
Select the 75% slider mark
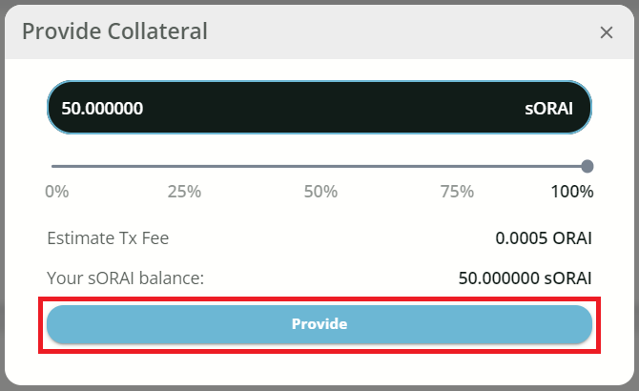pos(458,191)
